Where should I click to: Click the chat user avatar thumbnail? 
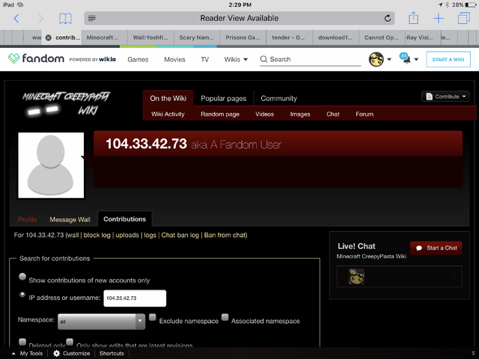click(x=356, y=277)
